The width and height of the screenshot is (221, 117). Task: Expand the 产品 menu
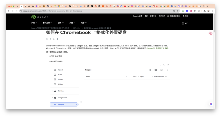click(x=34, y=23)
